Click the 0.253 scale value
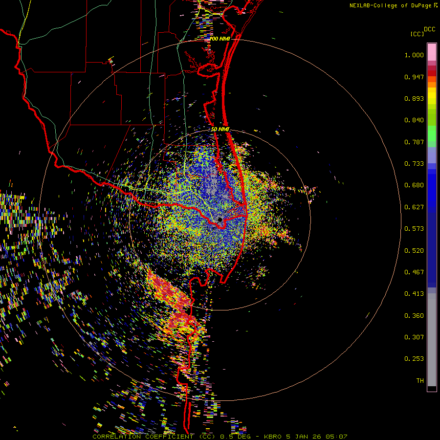The image size is (440, 440). pyautogui.click(x=414, y=359)
